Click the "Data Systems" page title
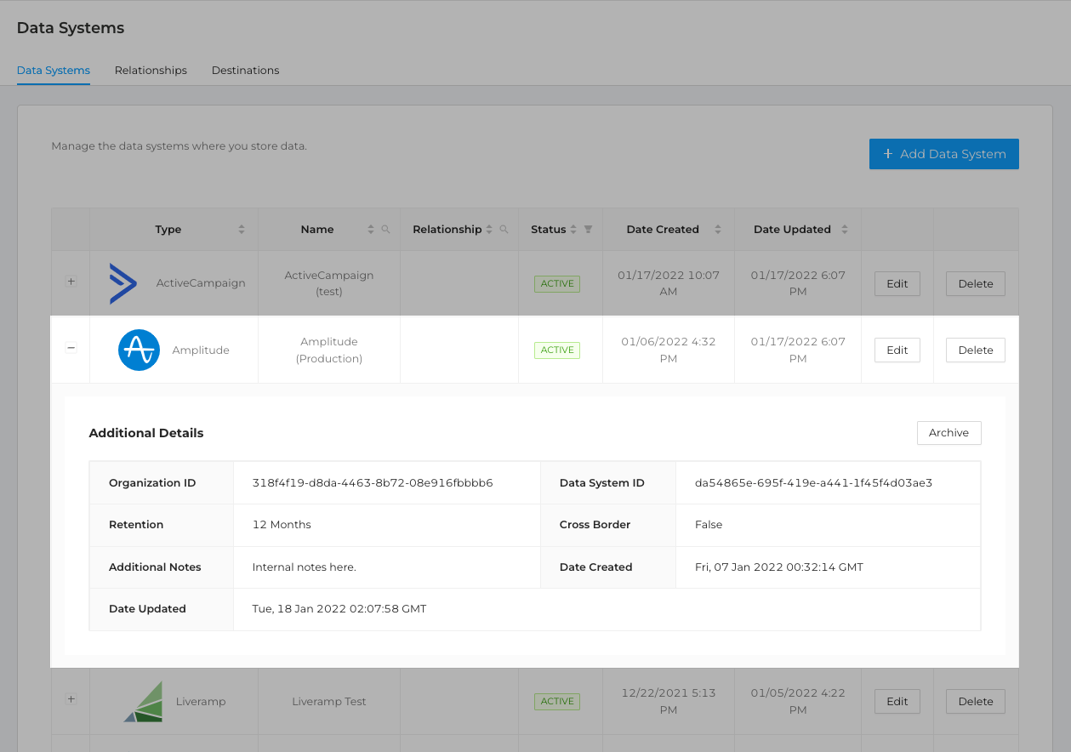The height and width of the screenshot is (752, 1071). [x=71, y=28]
